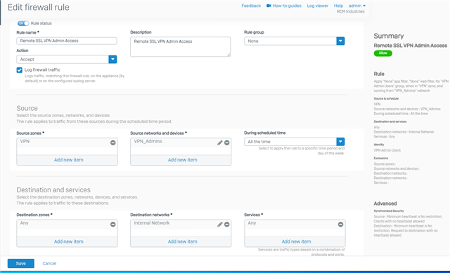
Task: Click the How-to guides video icon
Action: pyautogui.click(x=269, y=6)
